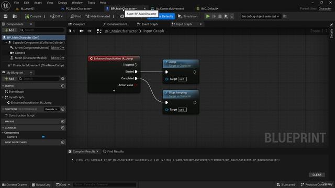Open the functions Override dropdown

pyautogui.click(x=51, y=109)
